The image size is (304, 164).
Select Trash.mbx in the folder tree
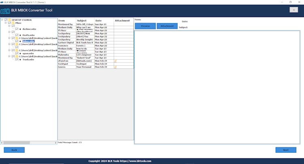point(28,60)
